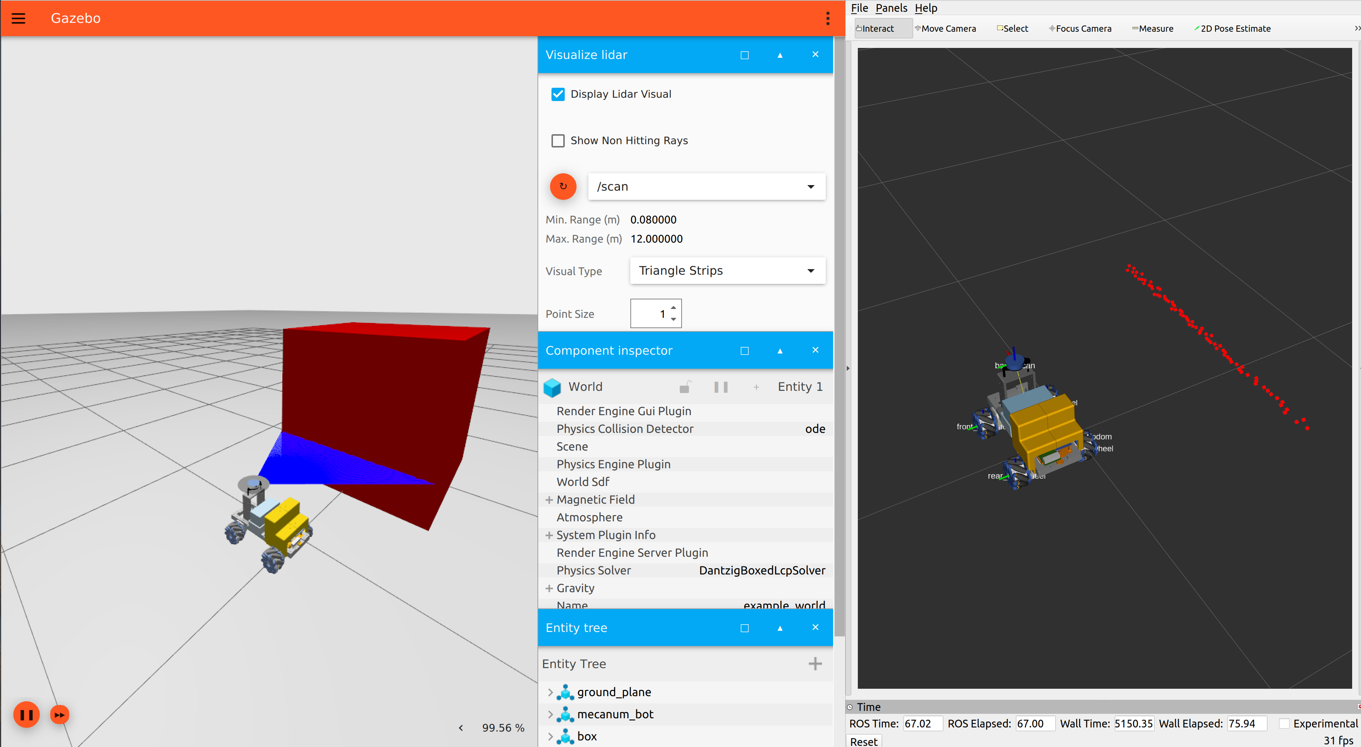1361x747 pixels.
Task: Open the Gazebo hamburger menu
Action: pyautogui.click(x=18, y=18)
